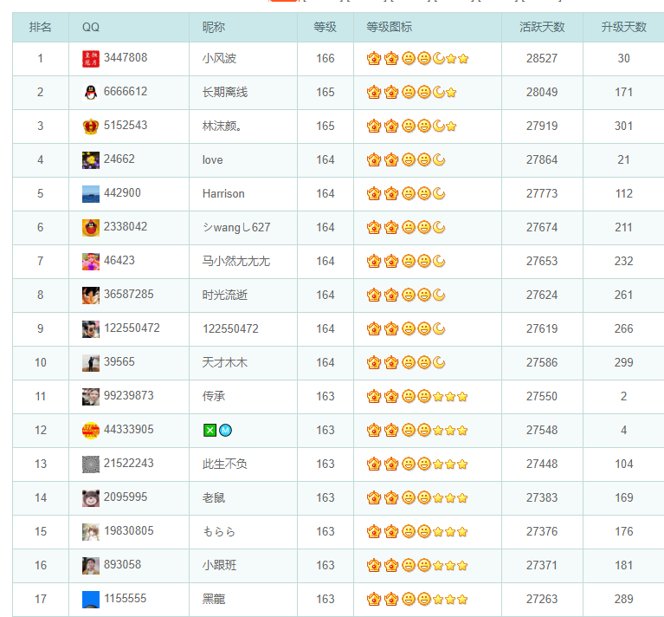Click active days value 27263
Viewport: 664px width, 617px height.
tap(542, 599)
